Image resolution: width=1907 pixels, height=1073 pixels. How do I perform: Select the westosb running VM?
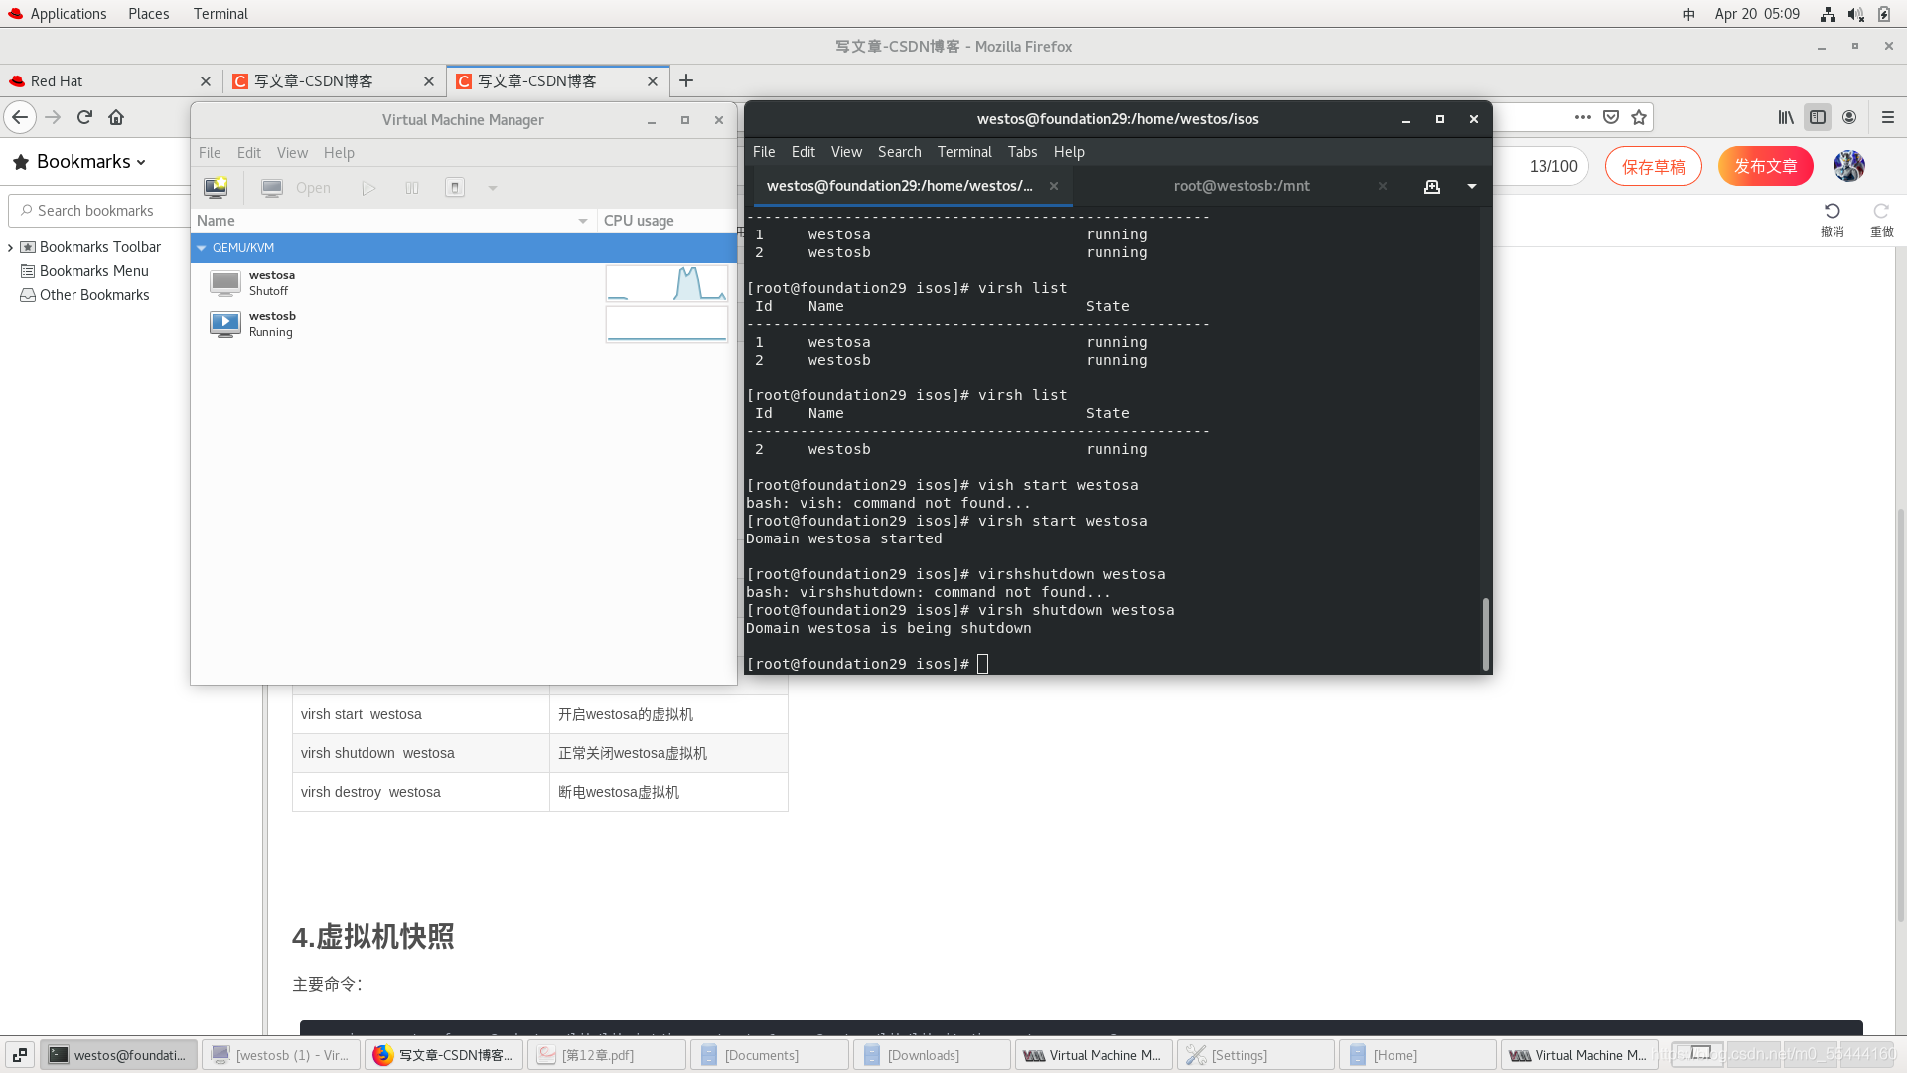pyautogui.click(x=271, y=323)
